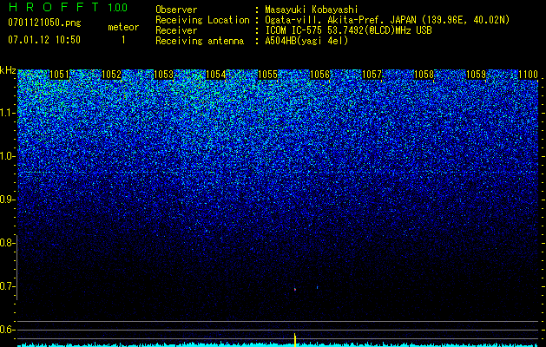Click the 1057 time marker
Viewport: 546px width, 347px height.
pyautogui.click(x=372, y=75)
